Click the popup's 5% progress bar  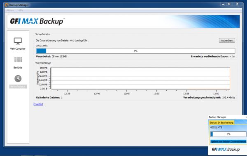point(228,134)
